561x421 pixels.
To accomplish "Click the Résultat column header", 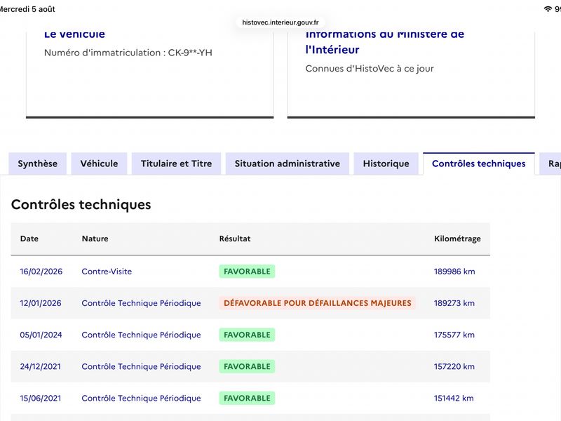I will click(235, 239).
